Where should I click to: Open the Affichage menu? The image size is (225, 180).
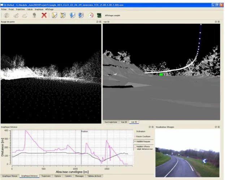click(x=49, y=9)
